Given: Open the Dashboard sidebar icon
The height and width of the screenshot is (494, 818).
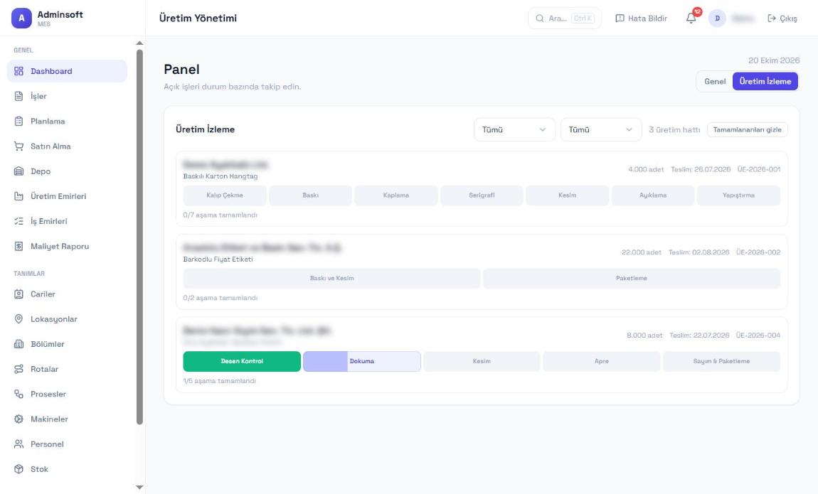Looking at the screenshot, I should coord(18,71).
